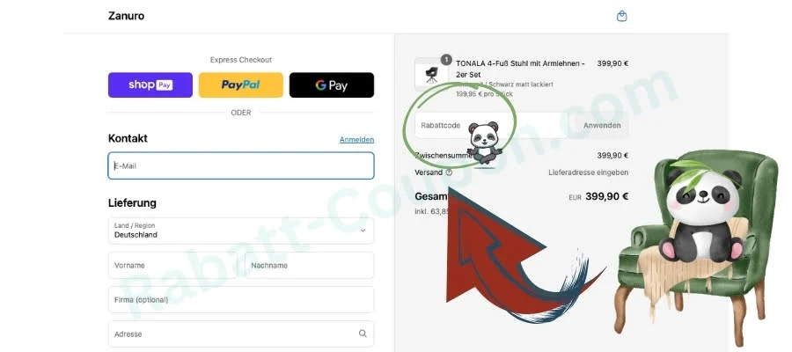Click the Anwenden button for discount code
Viewport: 792px width, 352px height.
pos(602,125)
